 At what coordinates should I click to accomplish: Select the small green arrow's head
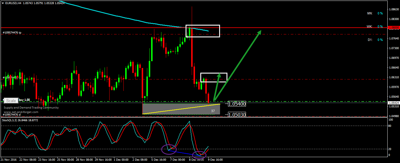(219, 75)
